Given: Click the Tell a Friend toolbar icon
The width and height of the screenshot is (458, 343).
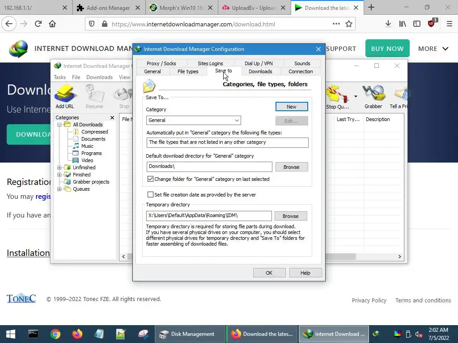Looking at the screenshot, I should [399, 97].
